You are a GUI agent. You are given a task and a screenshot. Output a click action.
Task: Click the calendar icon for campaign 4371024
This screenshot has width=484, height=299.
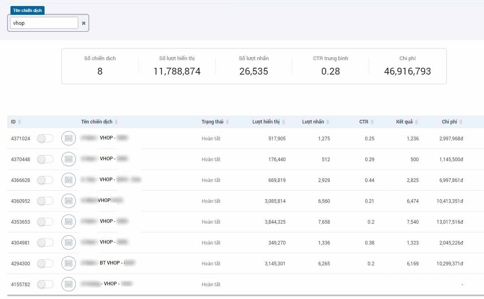tap(68, 138)
